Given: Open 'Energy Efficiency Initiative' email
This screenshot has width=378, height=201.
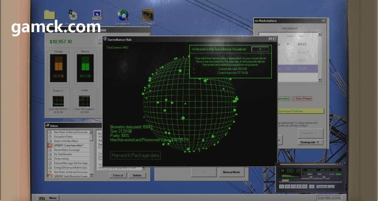Looking at the screenshot, I should point(68,168).
